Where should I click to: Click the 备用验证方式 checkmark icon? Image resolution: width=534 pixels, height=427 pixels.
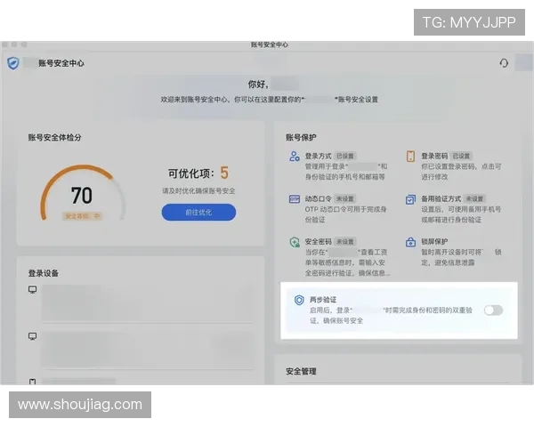coord(410,199)
